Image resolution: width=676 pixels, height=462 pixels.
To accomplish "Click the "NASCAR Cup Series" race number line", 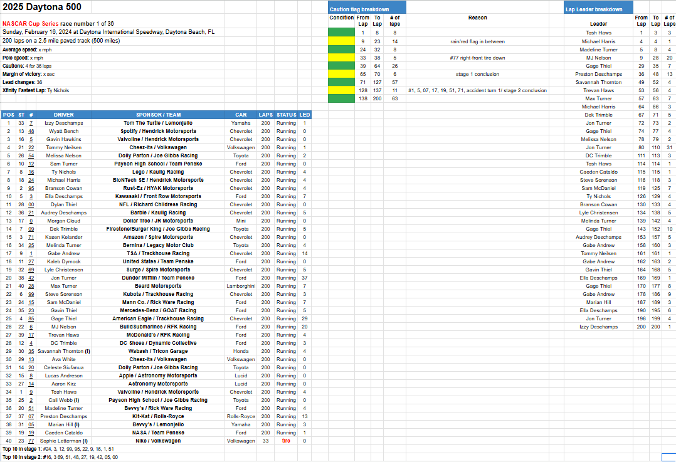I will 58,24.
